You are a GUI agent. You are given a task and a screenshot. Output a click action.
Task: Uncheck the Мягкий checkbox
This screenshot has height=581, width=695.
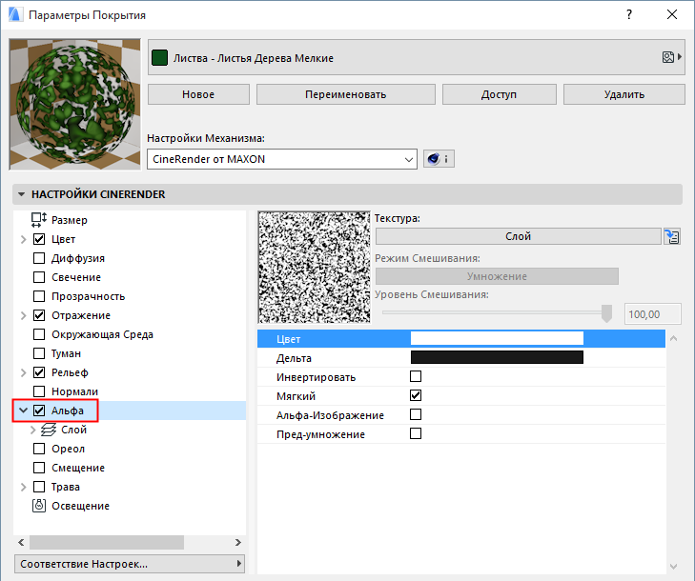[415, 396]
